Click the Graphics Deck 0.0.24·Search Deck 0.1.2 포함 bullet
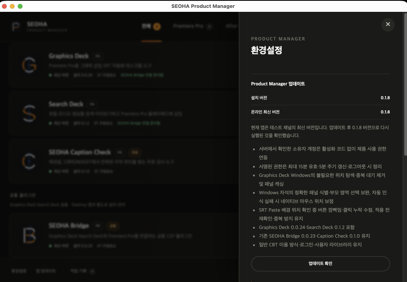Image resolution: width=407 pixels, height=282 pixels. pyautogui.click(x=307, y=227)
